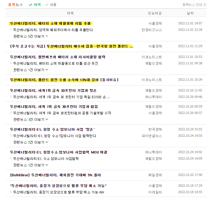
Task: Click the 제목 column header
Action: tap(70, 13)
